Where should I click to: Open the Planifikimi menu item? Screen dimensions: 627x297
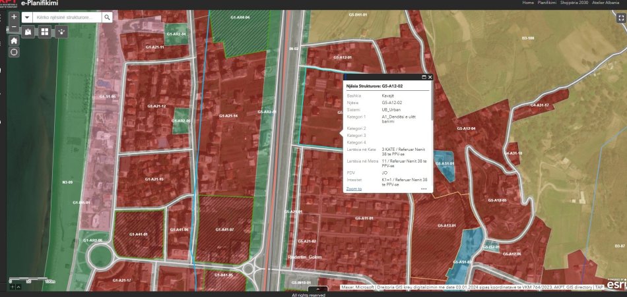[x=547, y=3]
